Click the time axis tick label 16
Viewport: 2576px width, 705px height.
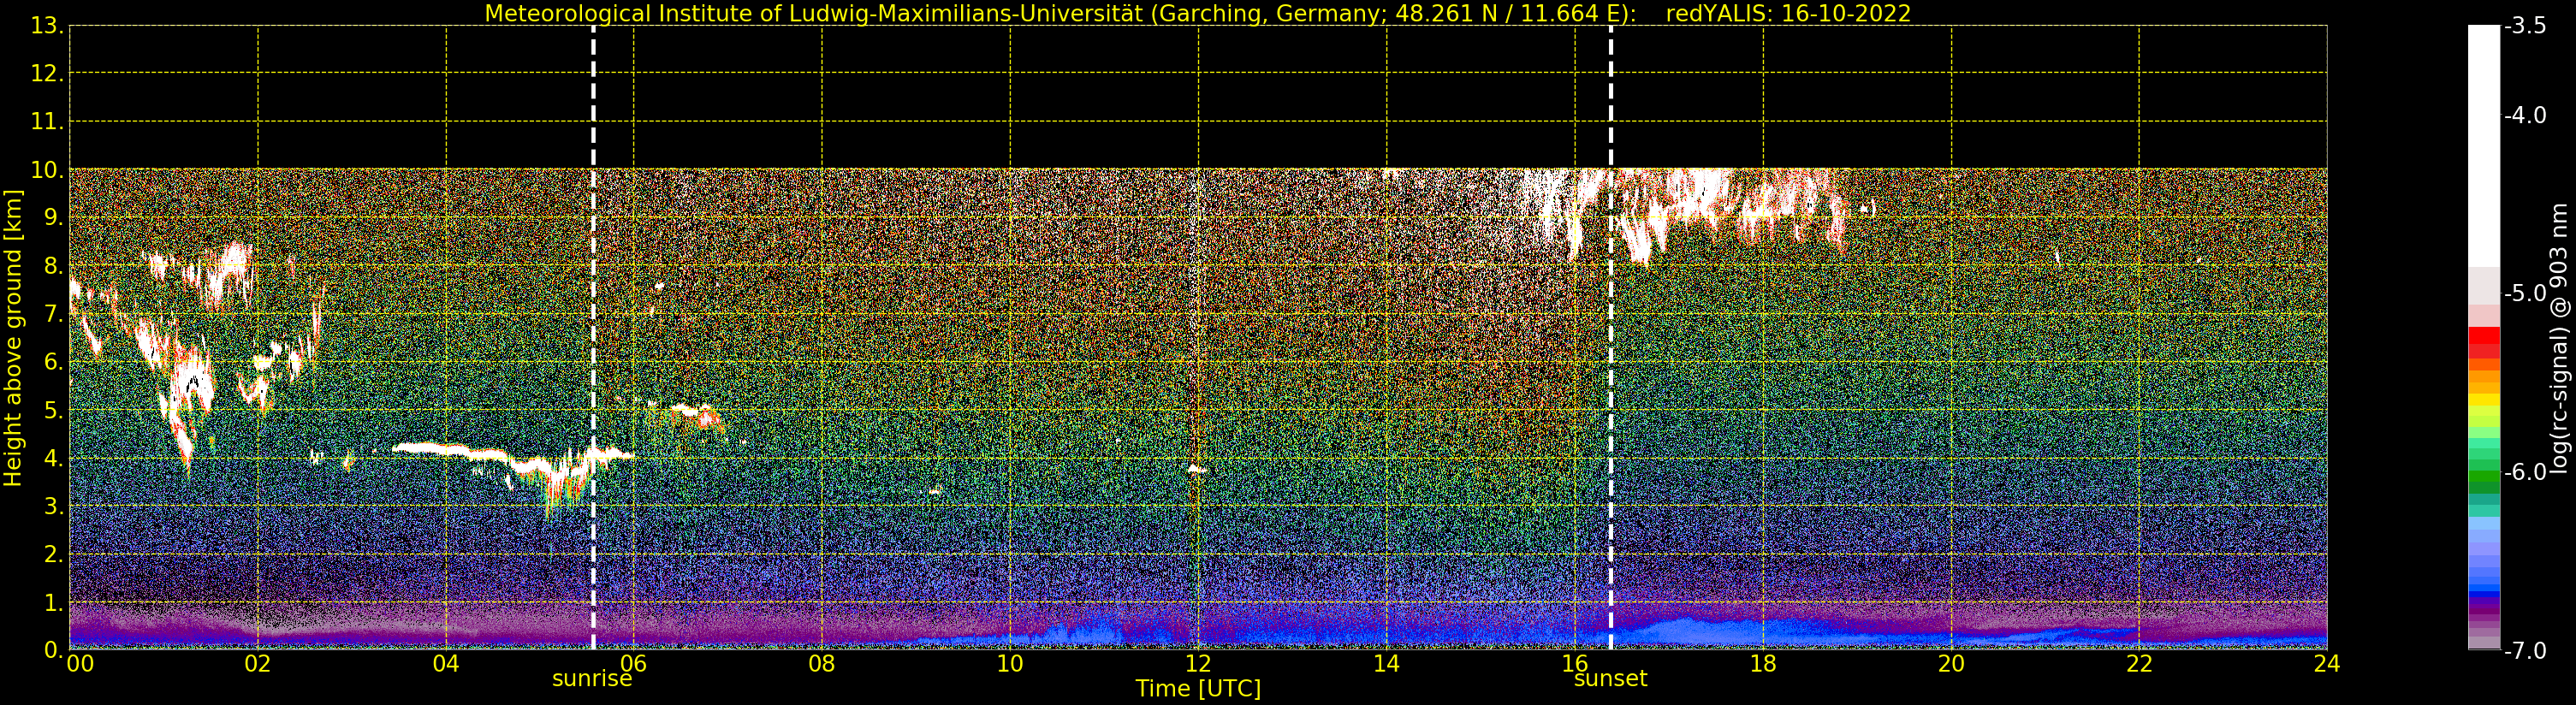pyautogui.click(x=1575, y=664)
